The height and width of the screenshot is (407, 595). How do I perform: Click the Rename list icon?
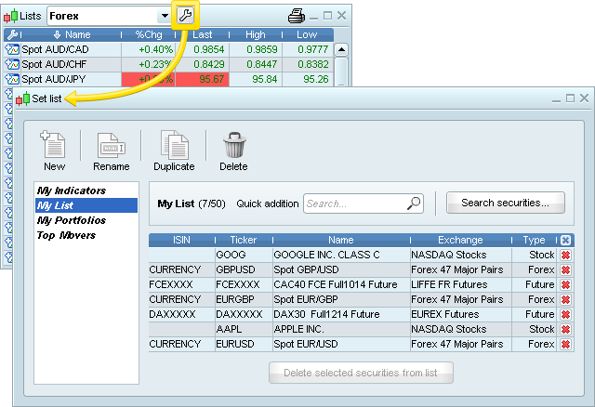(x=111, y=147)
